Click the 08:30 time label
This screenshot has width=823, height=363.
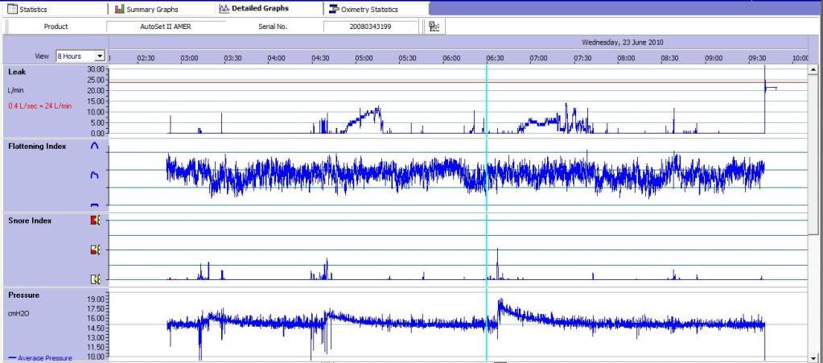point(669,58)
